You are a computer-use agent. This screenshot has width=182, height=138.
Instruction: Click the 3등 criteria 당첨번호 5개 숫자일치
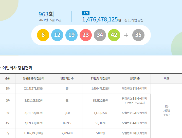(135, 113)
